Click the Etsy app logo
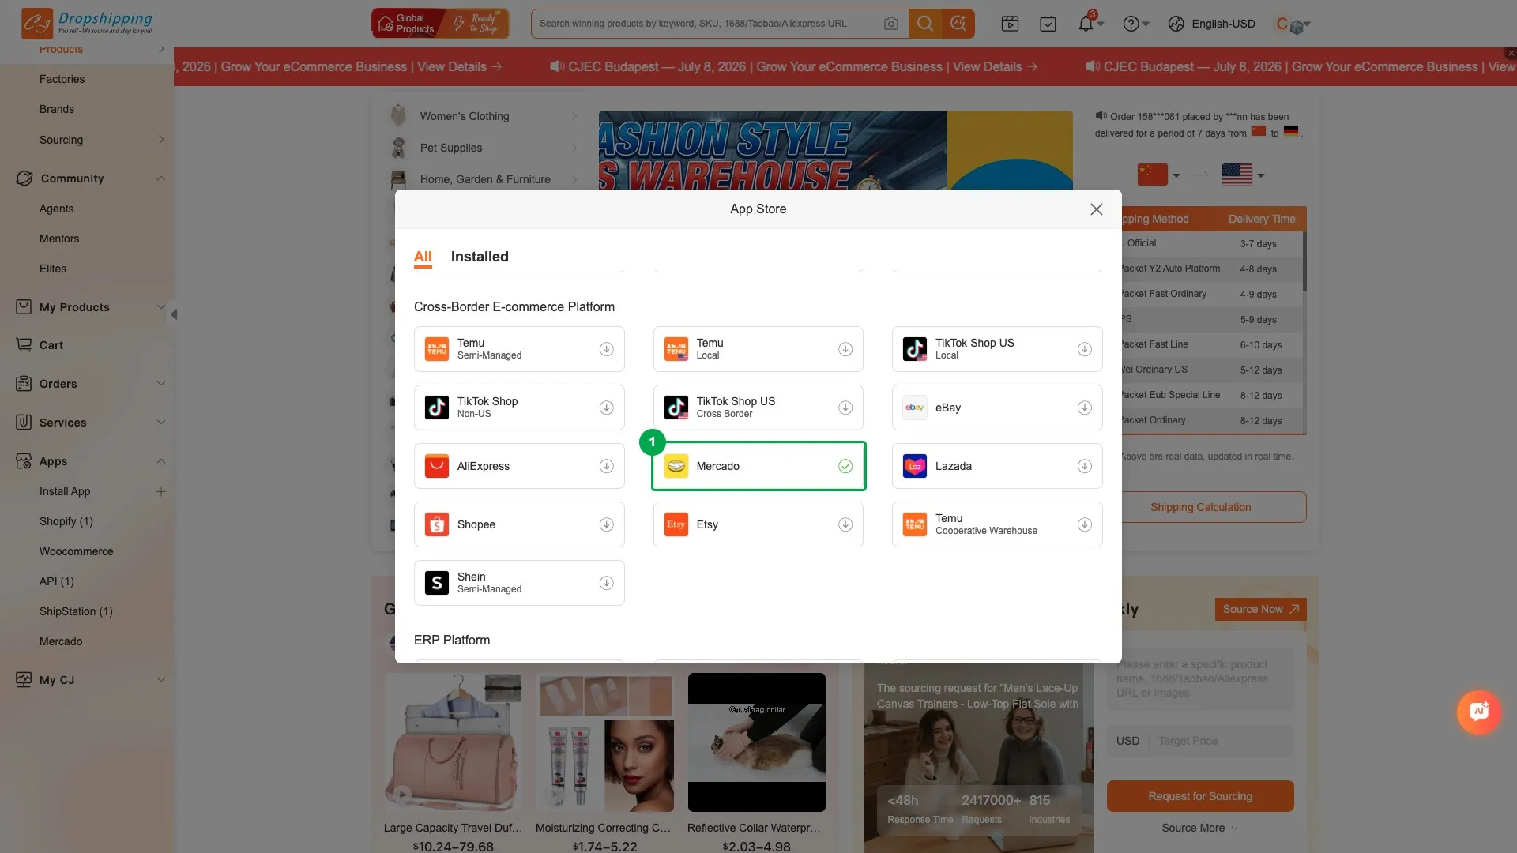The image size is (1517, 853). point(676,524)
